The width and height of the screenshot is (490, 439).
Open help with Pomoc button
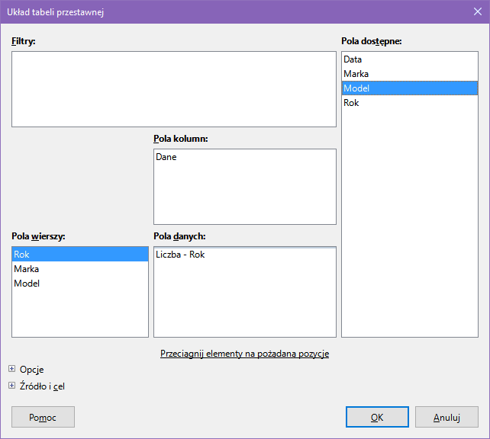pyautogui.click(x=43, y=417)
